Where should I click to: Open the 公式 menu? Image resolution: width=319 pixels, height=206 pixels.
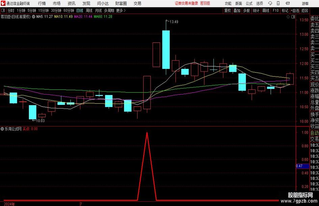click(x=249, y=3)
